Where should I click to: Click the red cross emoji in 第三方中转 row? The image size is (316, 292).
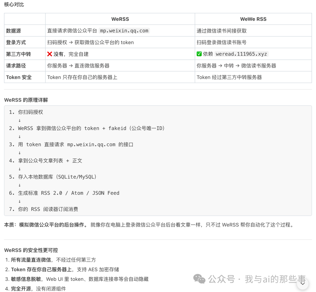(x=49, y=54)
